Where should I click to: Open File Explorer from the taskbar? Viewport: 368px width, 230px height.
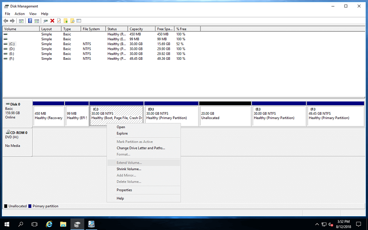(63, 224)
